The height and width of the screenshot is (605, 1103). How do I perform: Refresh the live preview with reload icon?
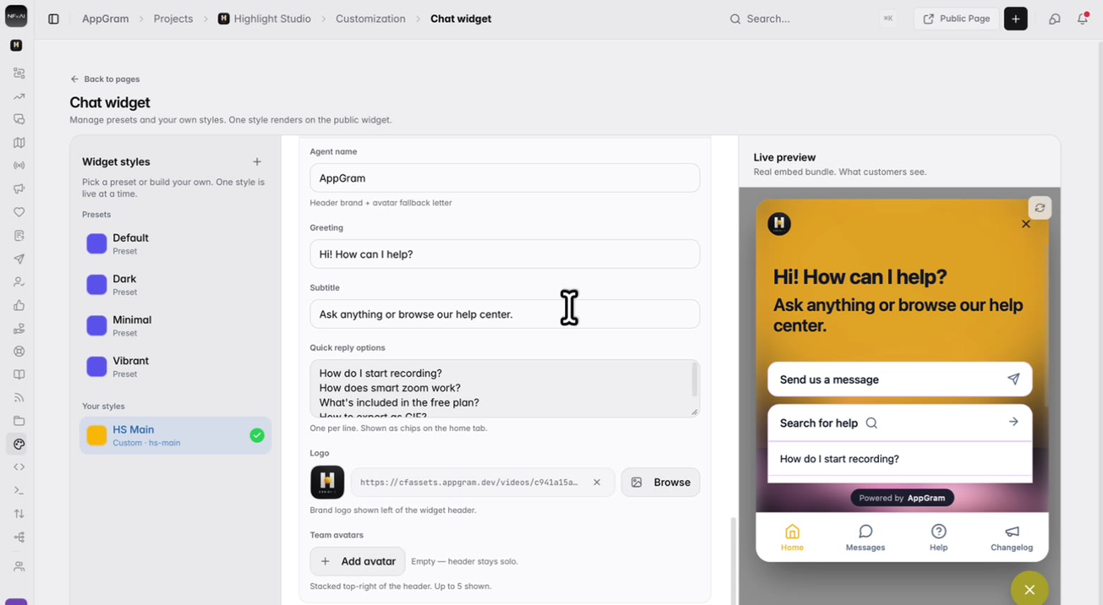coord(1039,208)
